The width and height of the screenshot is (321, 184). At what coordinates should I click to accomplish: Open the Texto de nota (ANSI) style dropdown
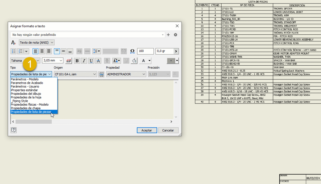[37, 43]
